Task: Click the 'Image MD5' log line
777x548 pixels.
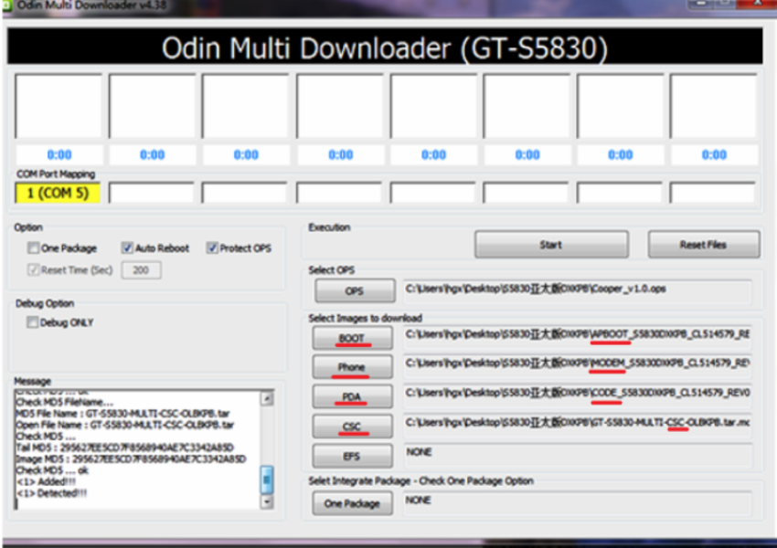Action: pos(131,458)
